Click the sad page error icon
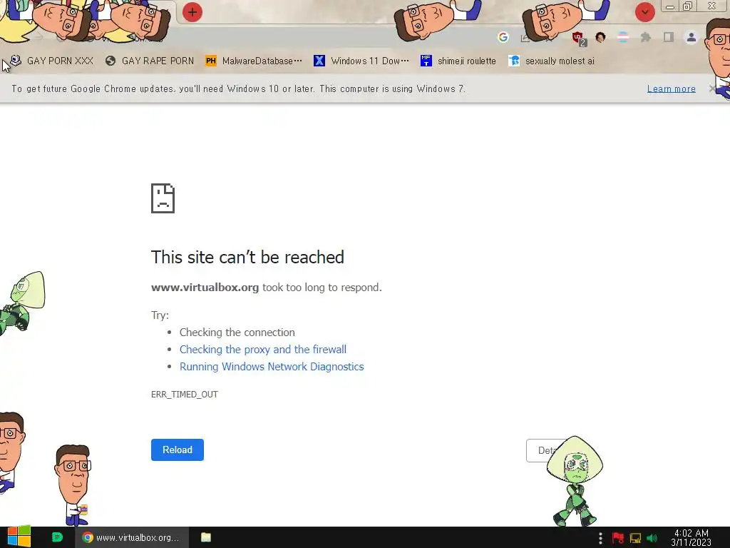This screenshot has width=730, height=548. 163,198
